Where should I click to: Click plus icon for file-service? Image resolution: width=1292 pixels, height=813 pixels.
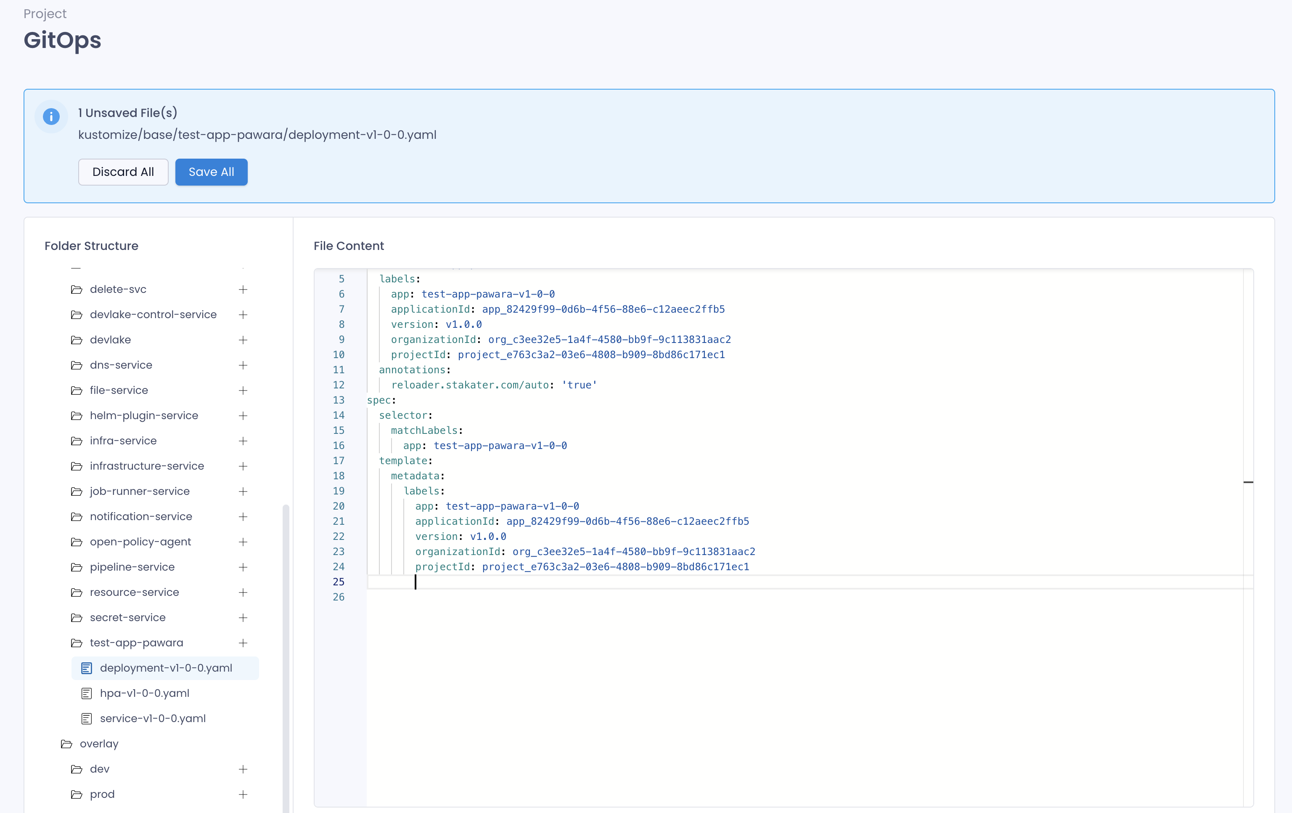pyautogui.click(x=243, y=391)
